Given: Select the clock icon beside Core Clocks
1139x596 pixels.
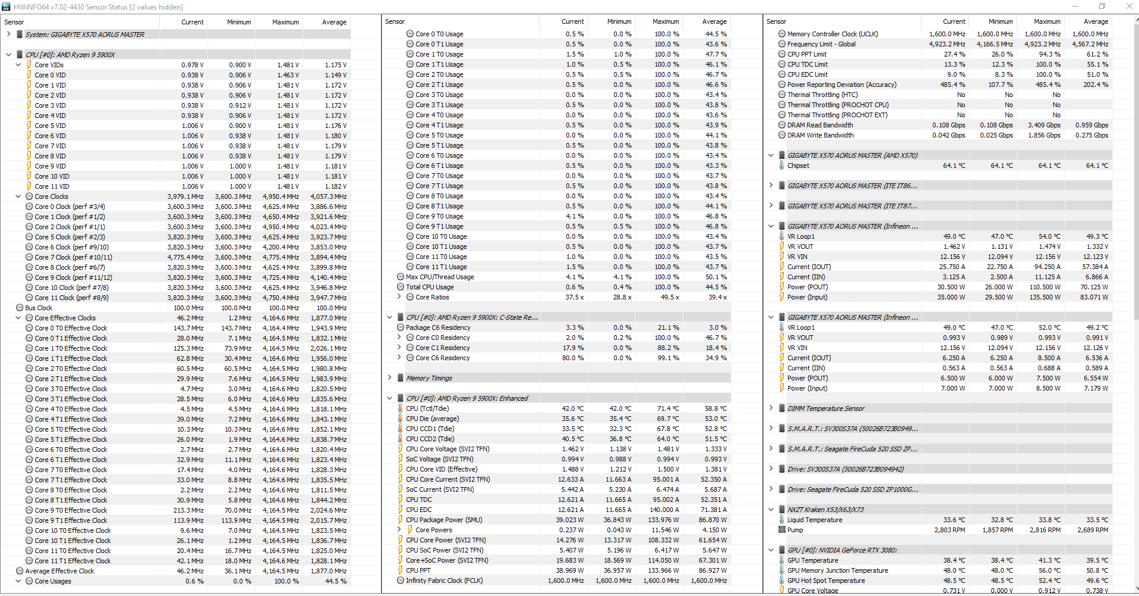Looking at the screenshot, I should (29, 196).
